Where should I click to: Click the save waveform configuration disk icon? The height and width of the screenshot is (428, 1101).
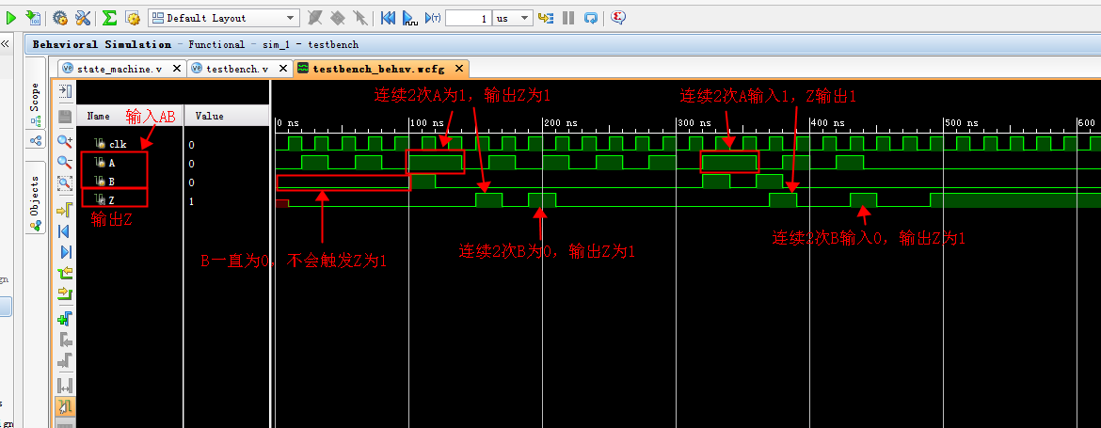tap(65, 116)
